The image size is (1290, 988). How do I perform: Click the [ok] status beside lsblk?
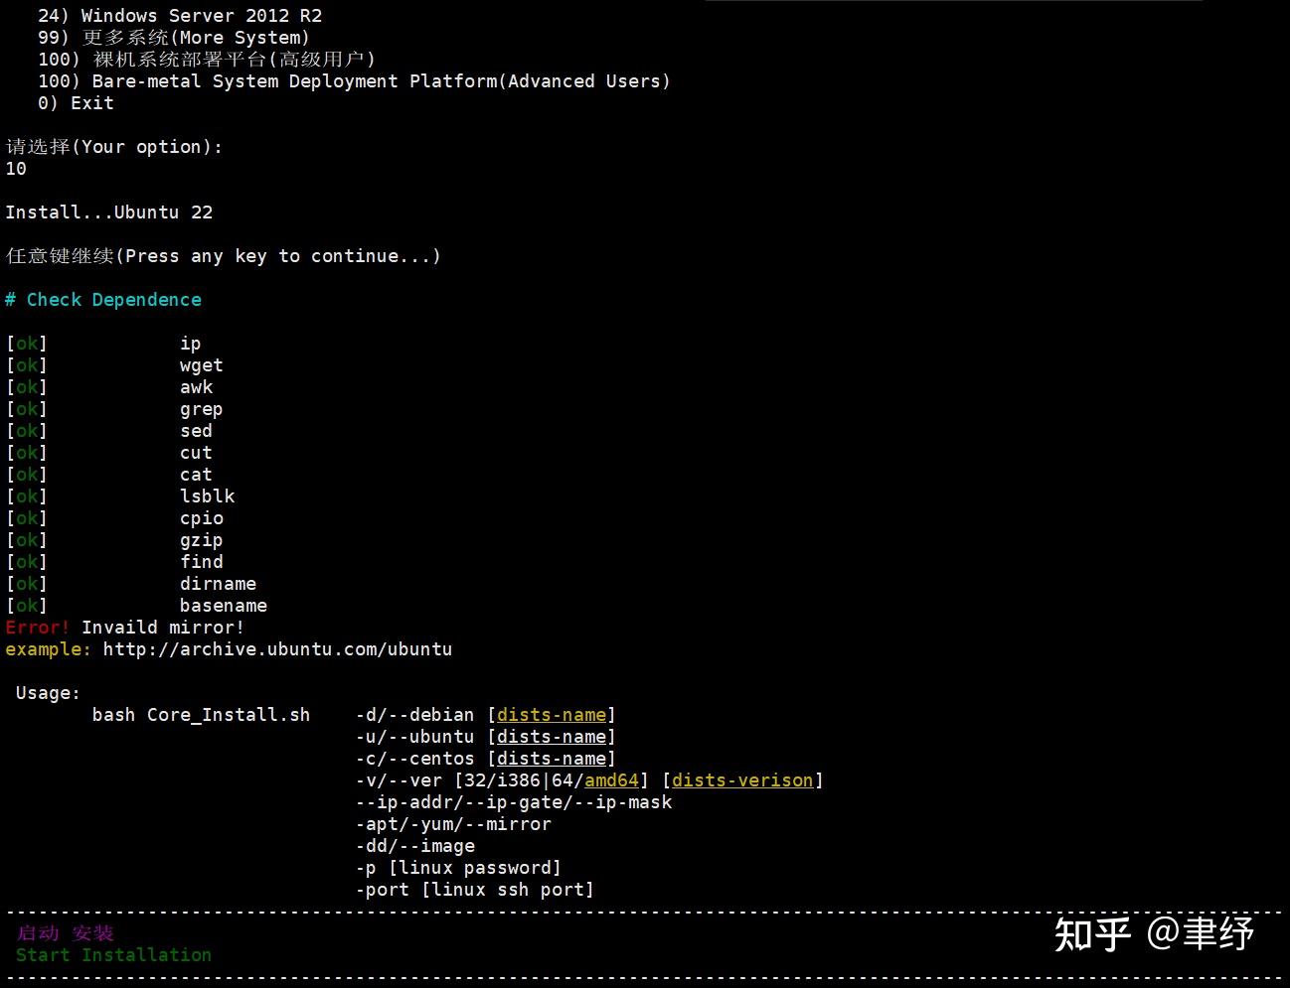[27, 496]
